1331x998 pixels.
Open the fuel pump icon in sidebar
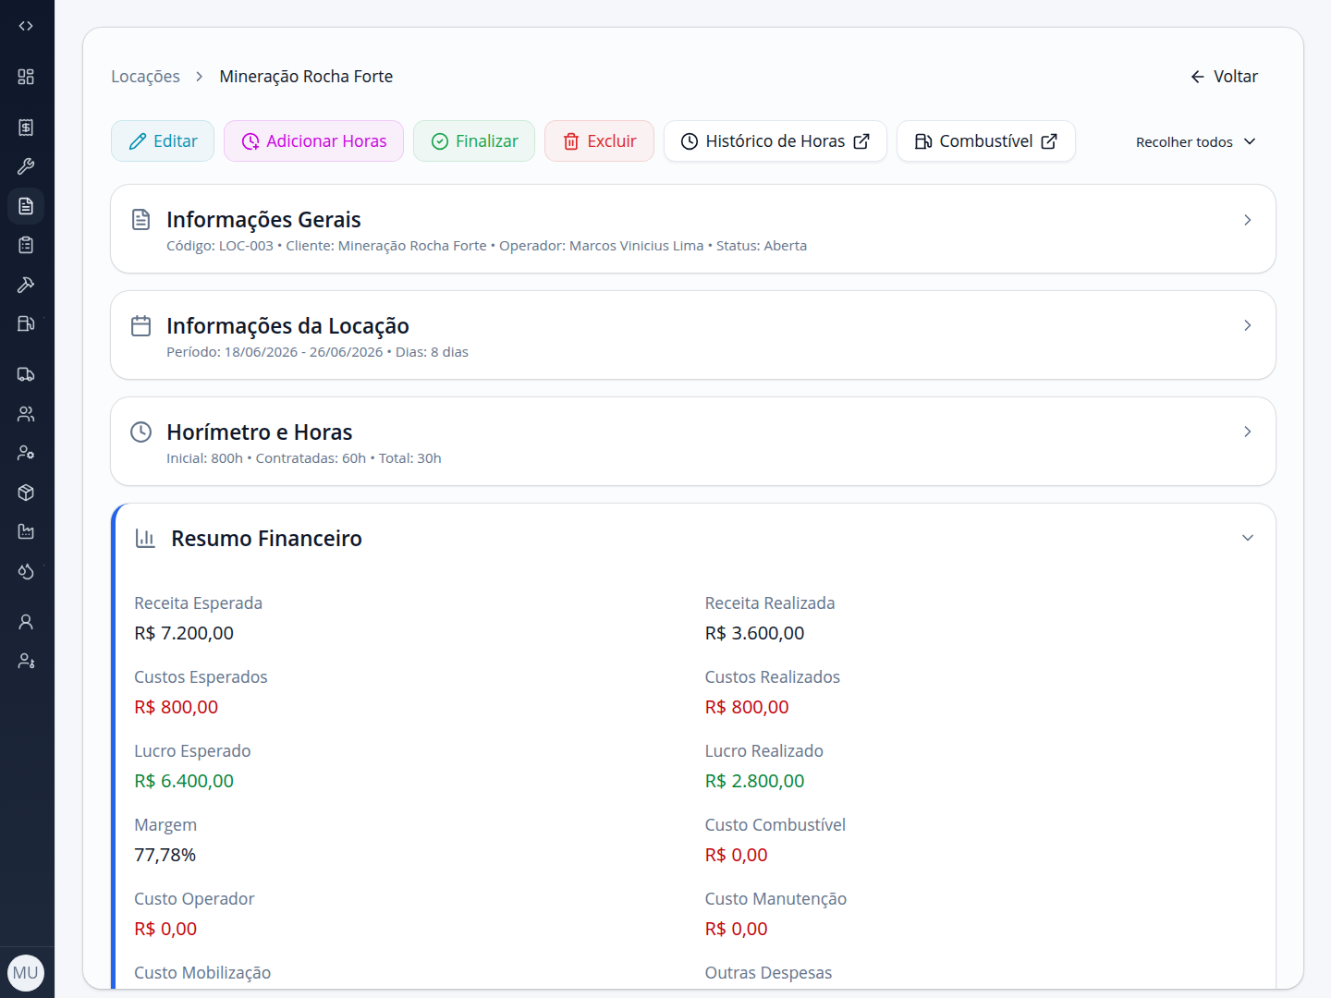(x=26, y=323)
